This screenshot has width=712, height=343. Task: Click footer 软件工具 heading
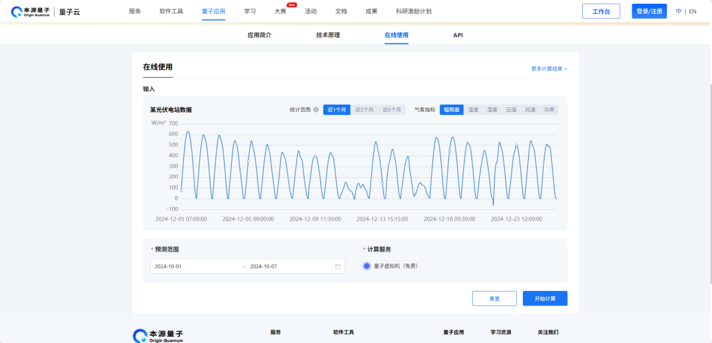(344, 332)
